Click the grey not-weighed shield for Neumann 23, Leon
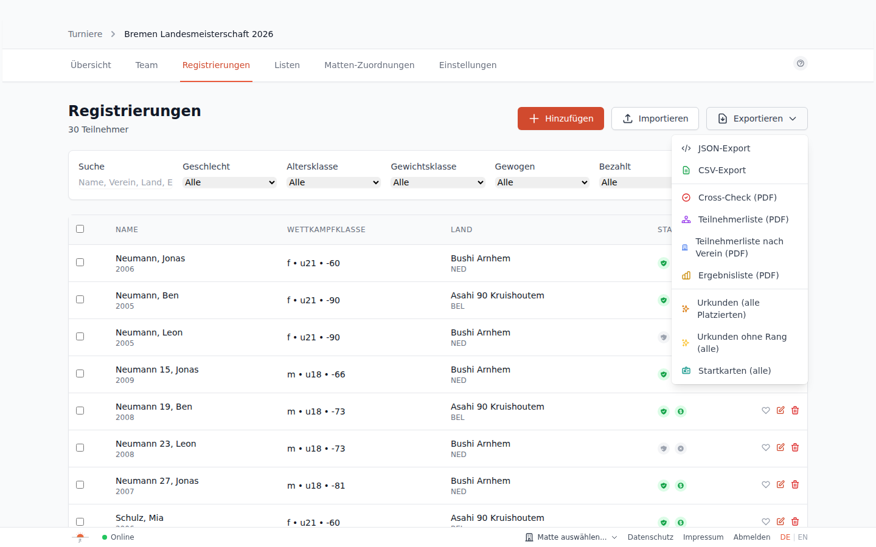 [x=664, y=449]
